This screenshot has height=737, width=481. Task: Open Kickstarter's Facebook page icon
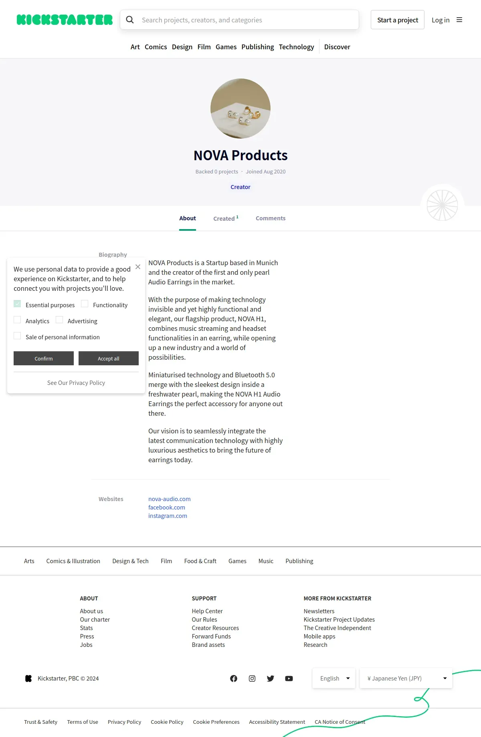point(234,679)
